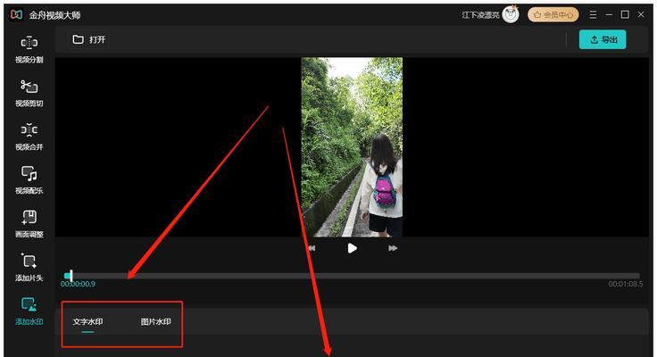Image resolution: width=657 pixels, height=357 pixels.
Task: Open the 会员中心 member center
Action: tap(553, 14)
